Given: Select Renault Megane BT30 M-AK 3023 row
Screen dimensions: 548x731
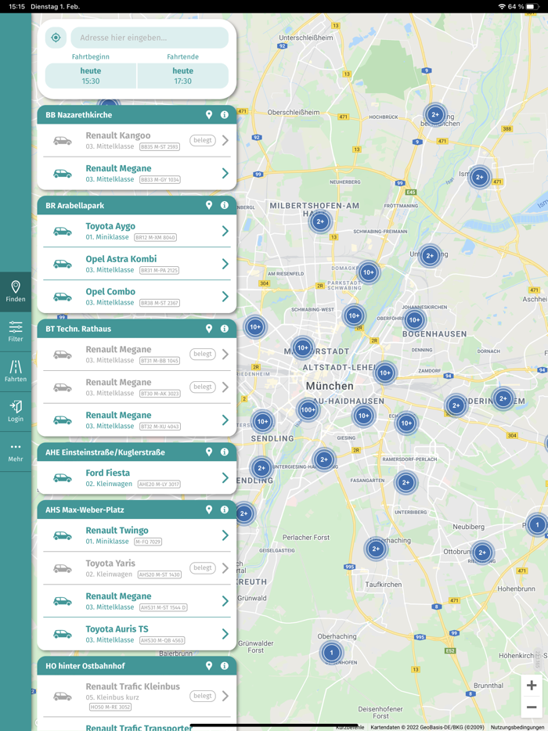Looking at the screenshot, I should [137, 387].
